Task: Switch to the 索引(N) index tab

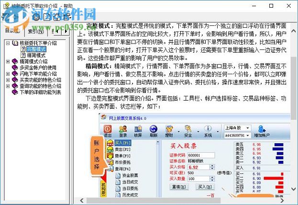Action: 36,31
